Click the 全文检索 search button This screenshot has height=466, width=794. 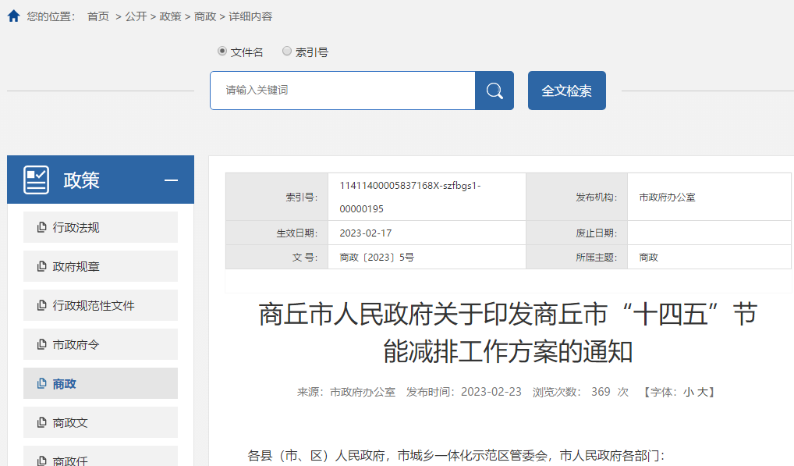click(x=566, y=90)
